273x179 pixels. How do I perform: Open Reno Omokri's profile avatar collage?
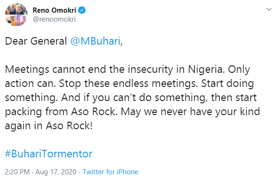16,15
